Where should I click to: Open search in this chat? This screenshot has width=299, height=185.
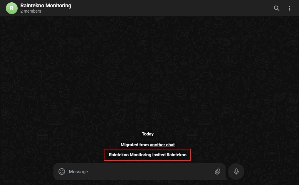(x=276, y=8)
